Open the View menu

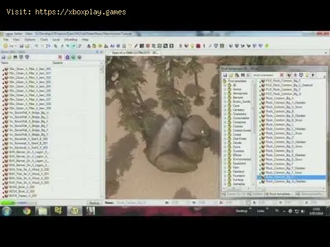coord(16,40)
